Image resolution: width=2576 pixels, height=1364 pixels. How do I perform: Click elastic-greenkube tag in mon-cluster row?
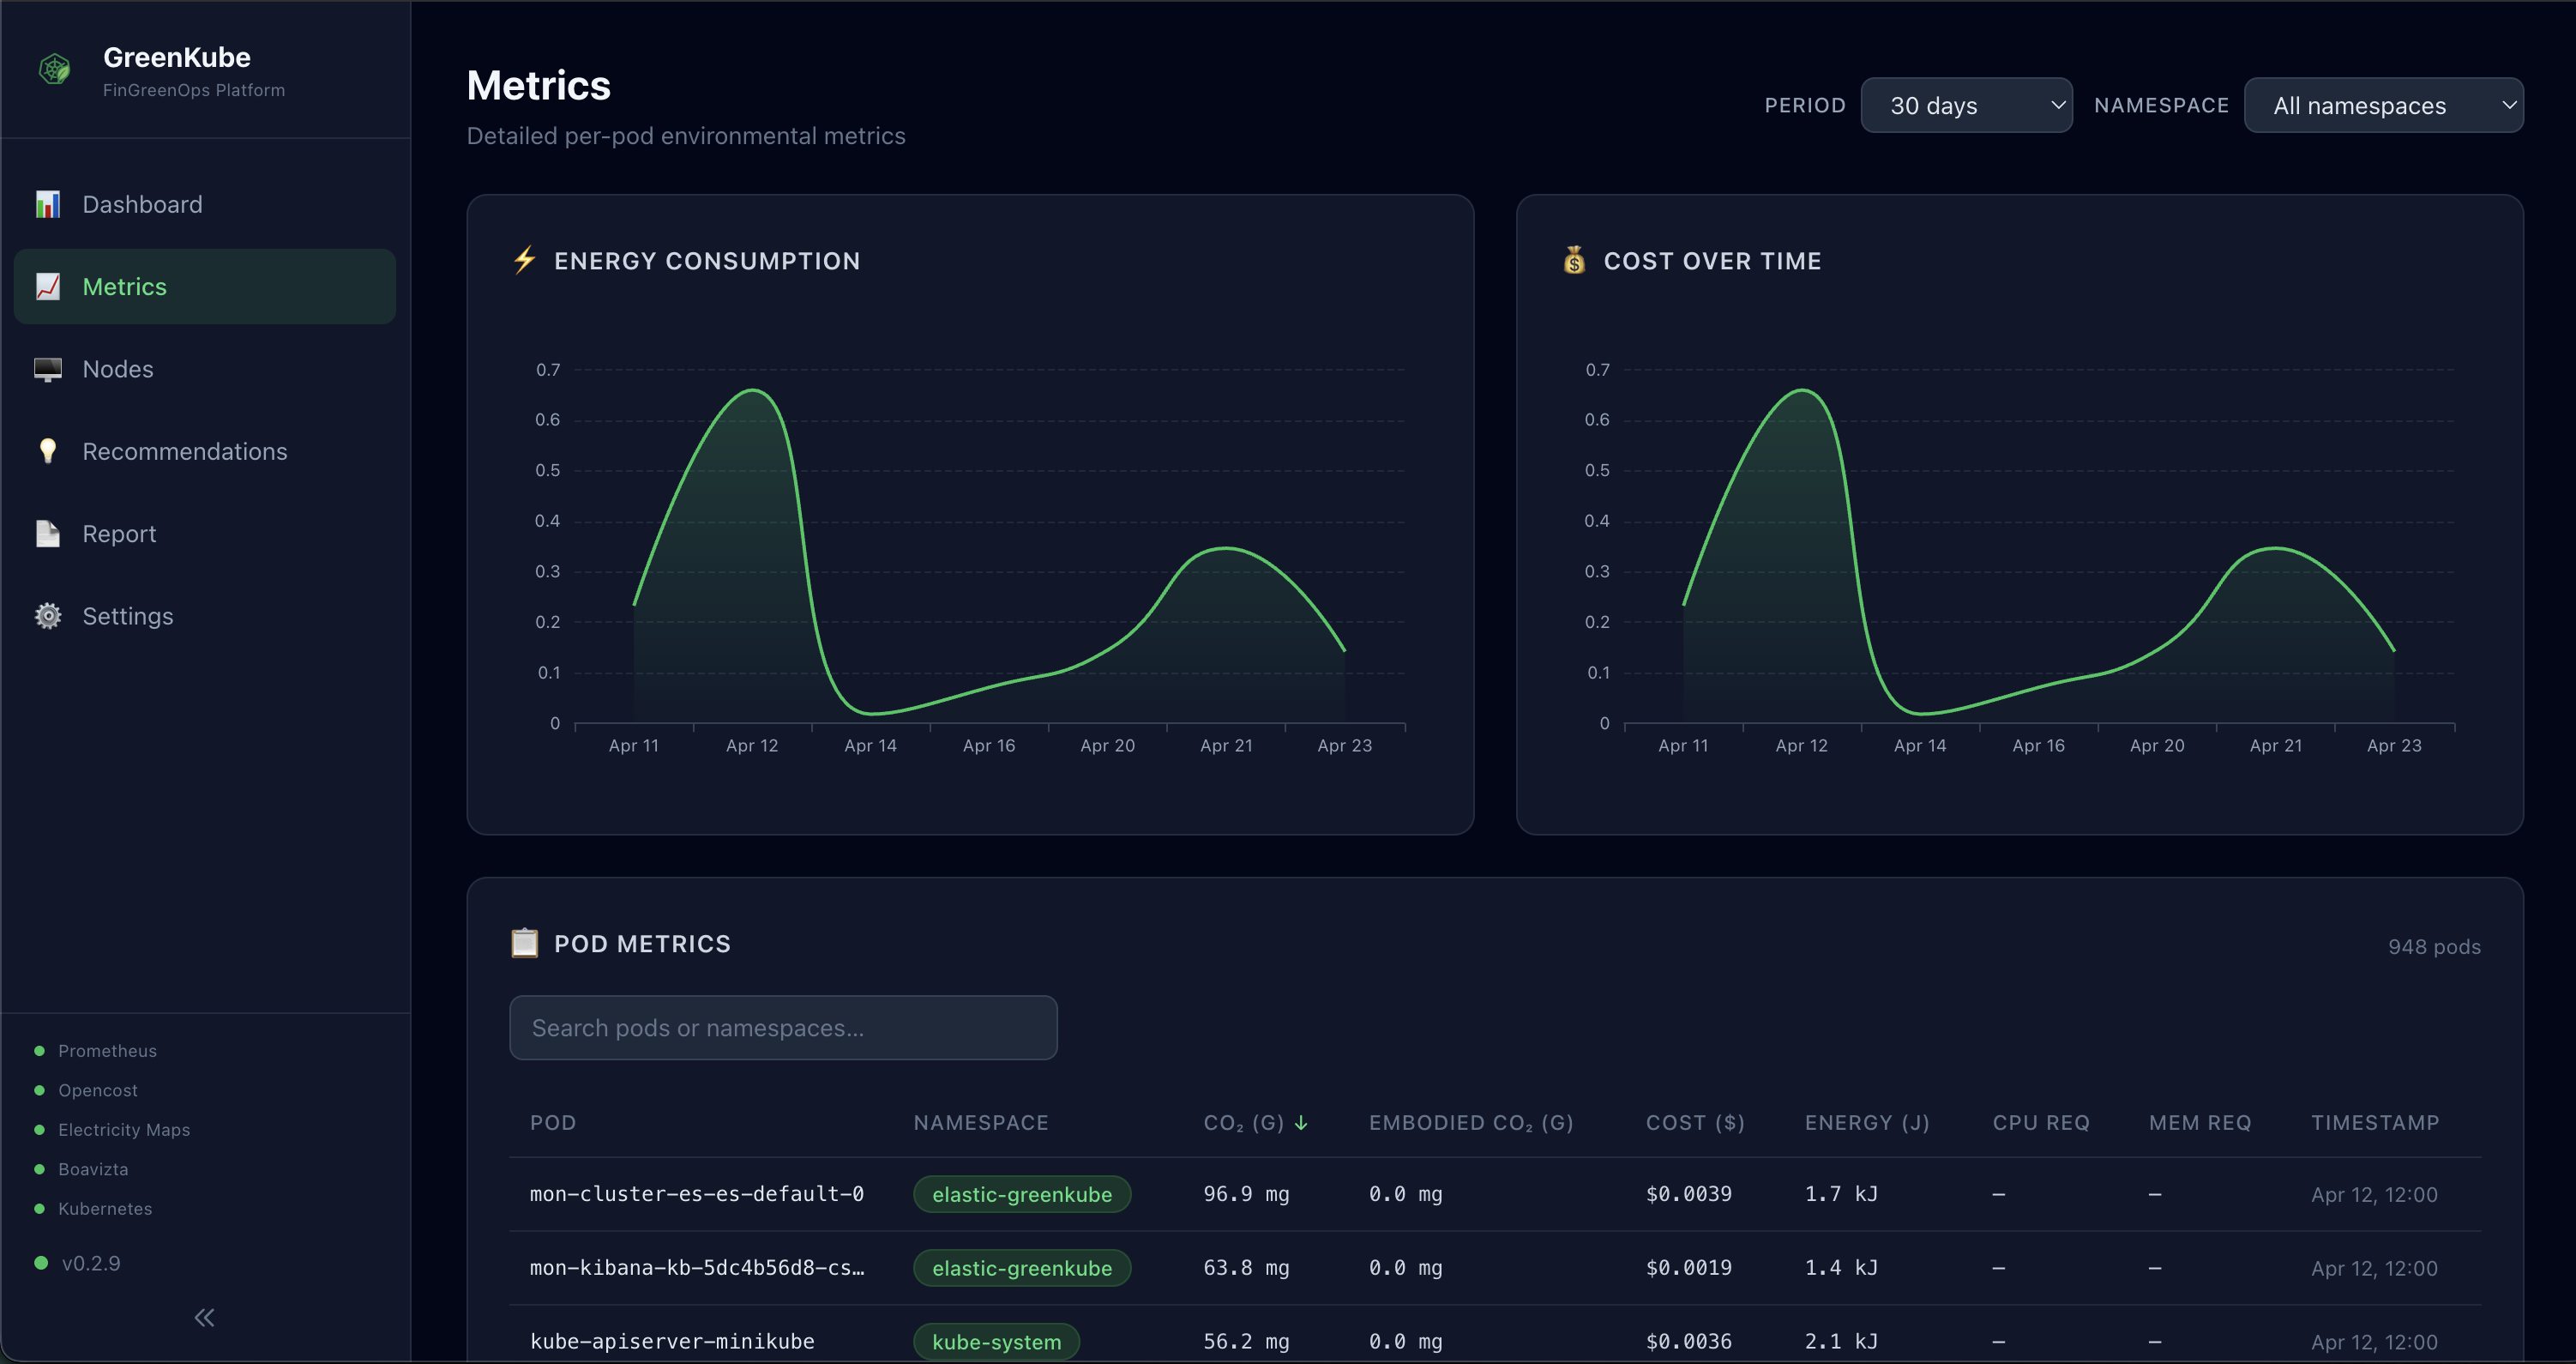coord(1022,1194)
